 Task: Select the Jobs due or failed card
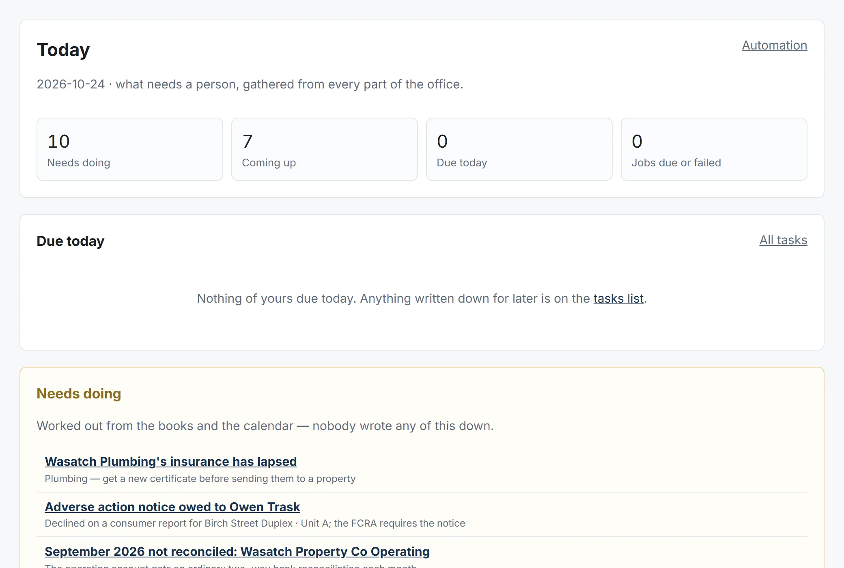pyautogui.click(x=714, y=149)
